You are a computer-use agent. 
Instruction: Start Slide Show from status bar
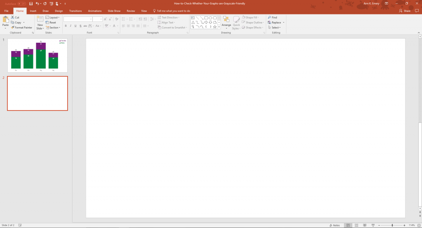[373, 225]
